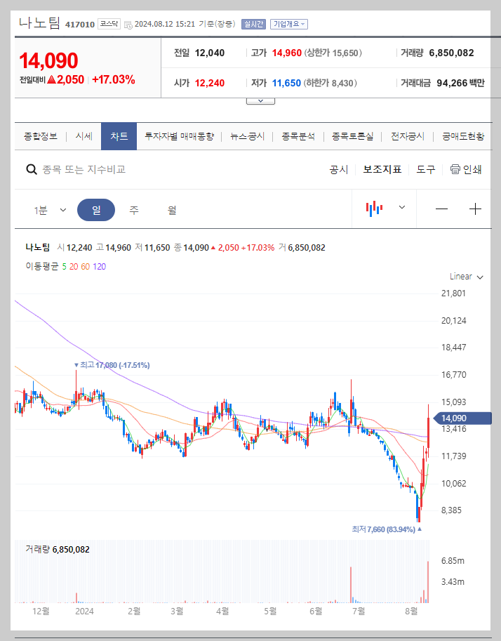Switch to the 시세 tab

[83, 136]
